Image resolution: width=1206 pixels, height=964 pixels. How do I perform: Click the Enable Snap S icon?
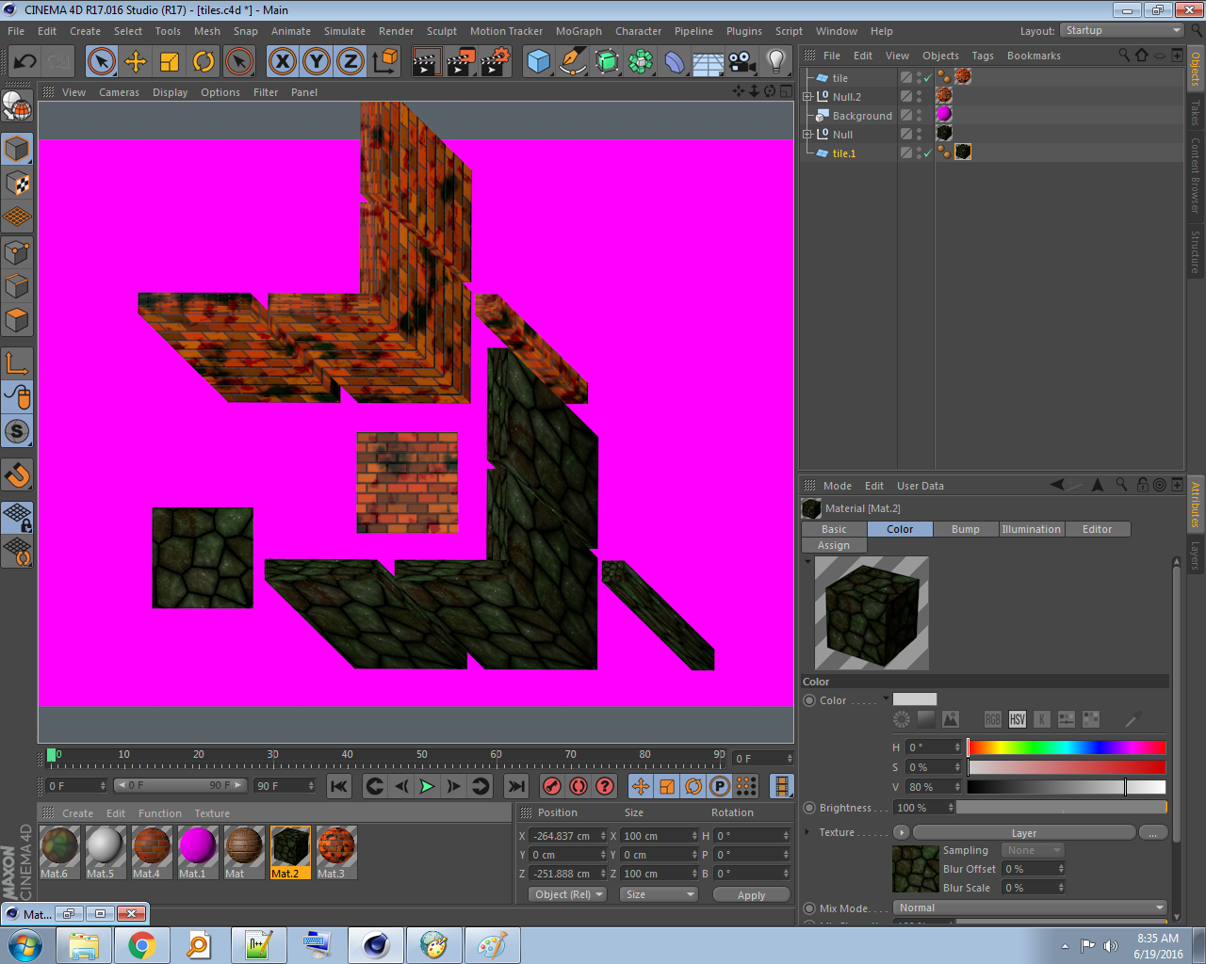17,431
